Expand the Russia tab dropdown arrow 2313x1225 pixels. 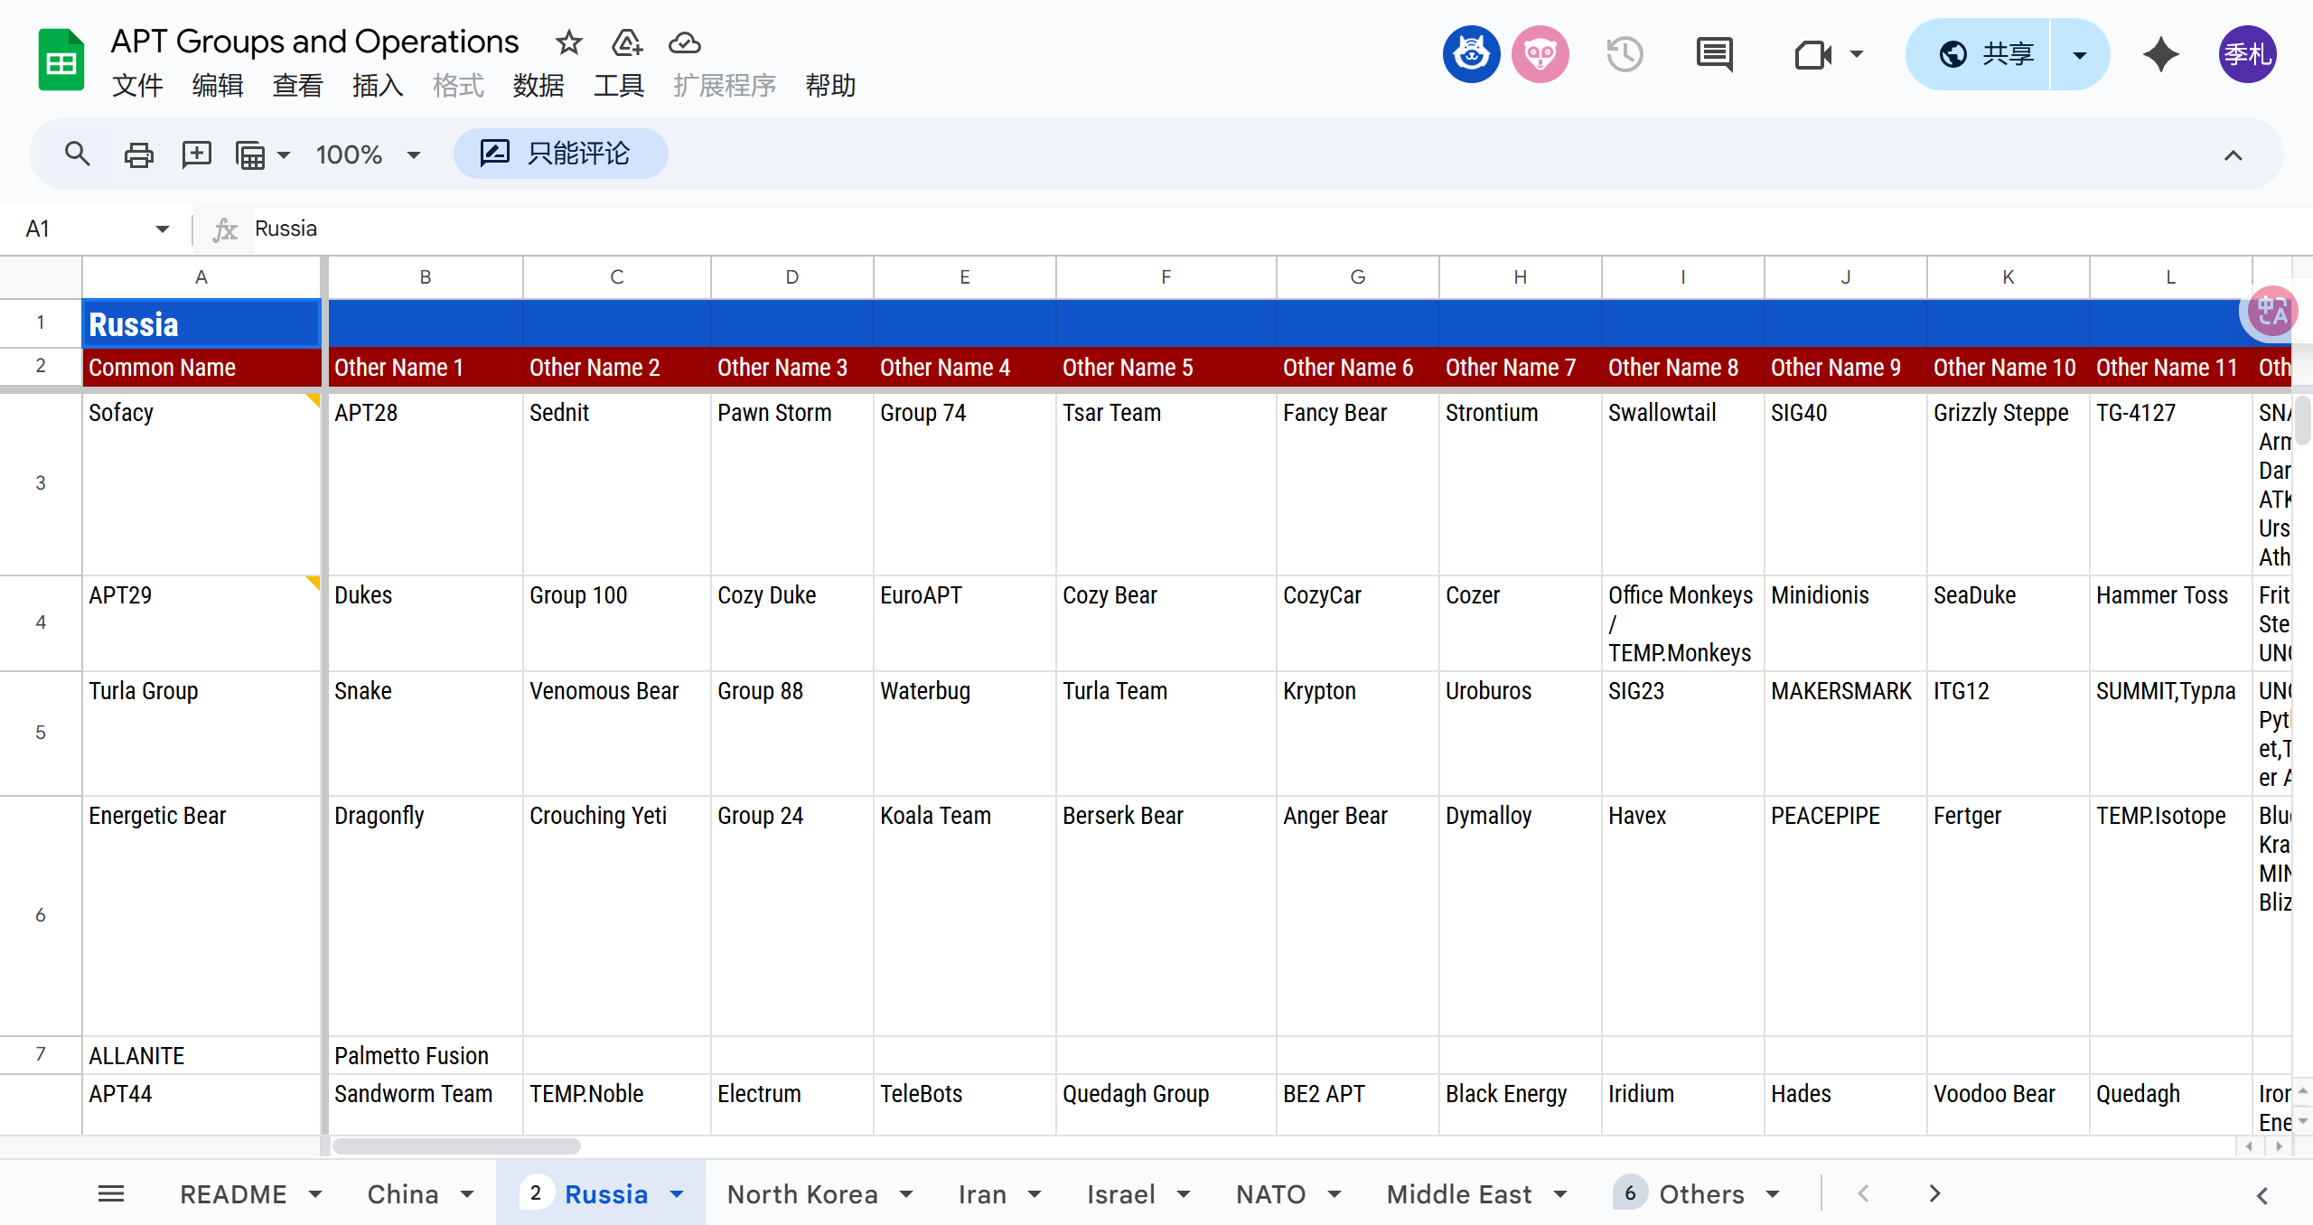tap(677, 1194)
